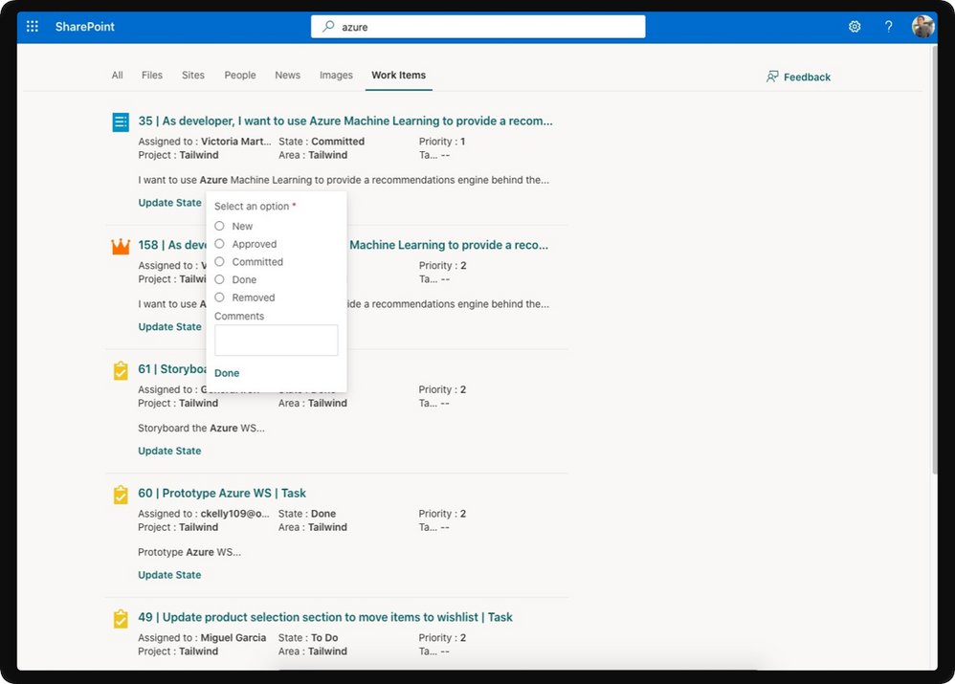Click Update State under item 60

(169, 574)
